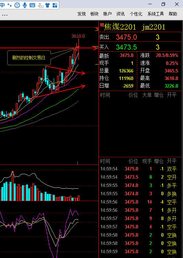Open the 账户 menu
Image resolution: width=183 pixels, height=258 pixels.
pyautogui.click(x=107, y=14)
